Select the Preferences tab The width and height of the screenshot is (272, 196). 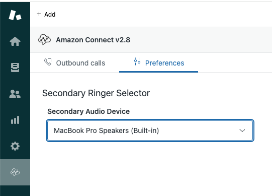(x=158, y=63)
